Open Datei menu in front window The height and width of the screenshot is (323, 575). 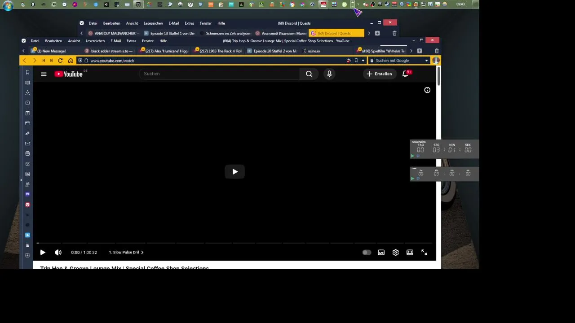pos(35,41)
